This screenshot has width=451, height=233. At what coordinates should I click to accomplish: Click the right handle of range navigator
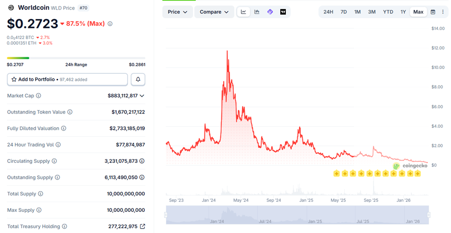(428, 215)
